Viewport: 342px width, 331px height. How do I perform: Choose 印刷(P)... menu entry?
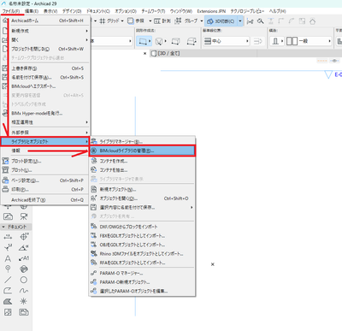pyautogui.click(x=45, y=189)
